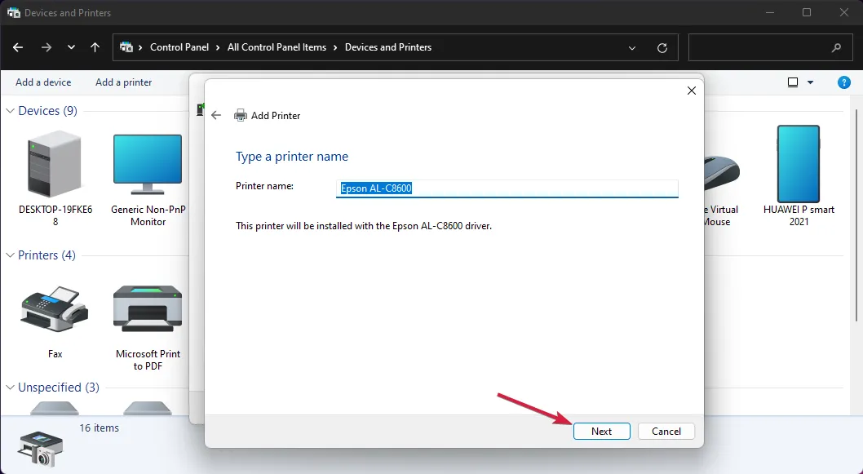Open the address bar history dropdown

tap(632, 48)
